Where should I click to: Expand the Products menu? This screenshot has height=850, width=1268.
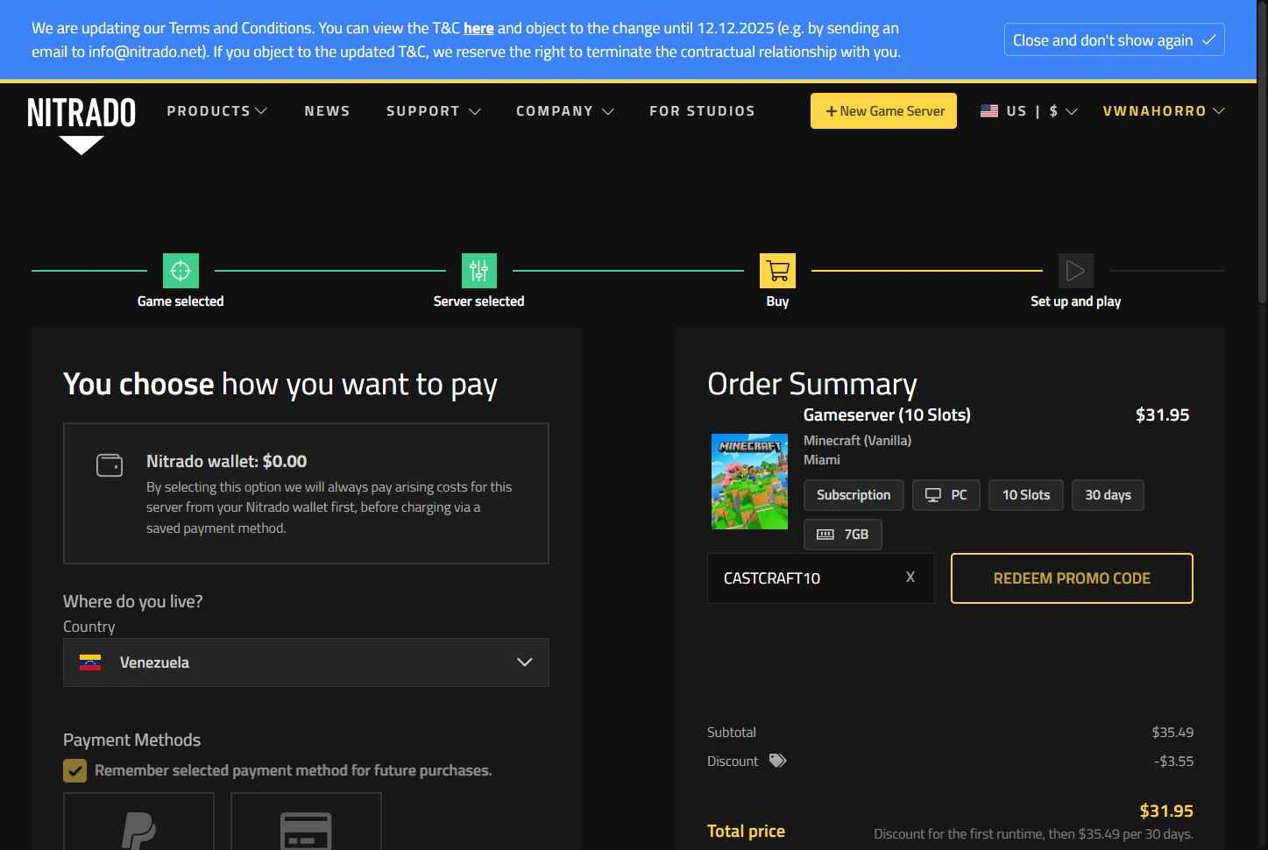coord(216,111)
